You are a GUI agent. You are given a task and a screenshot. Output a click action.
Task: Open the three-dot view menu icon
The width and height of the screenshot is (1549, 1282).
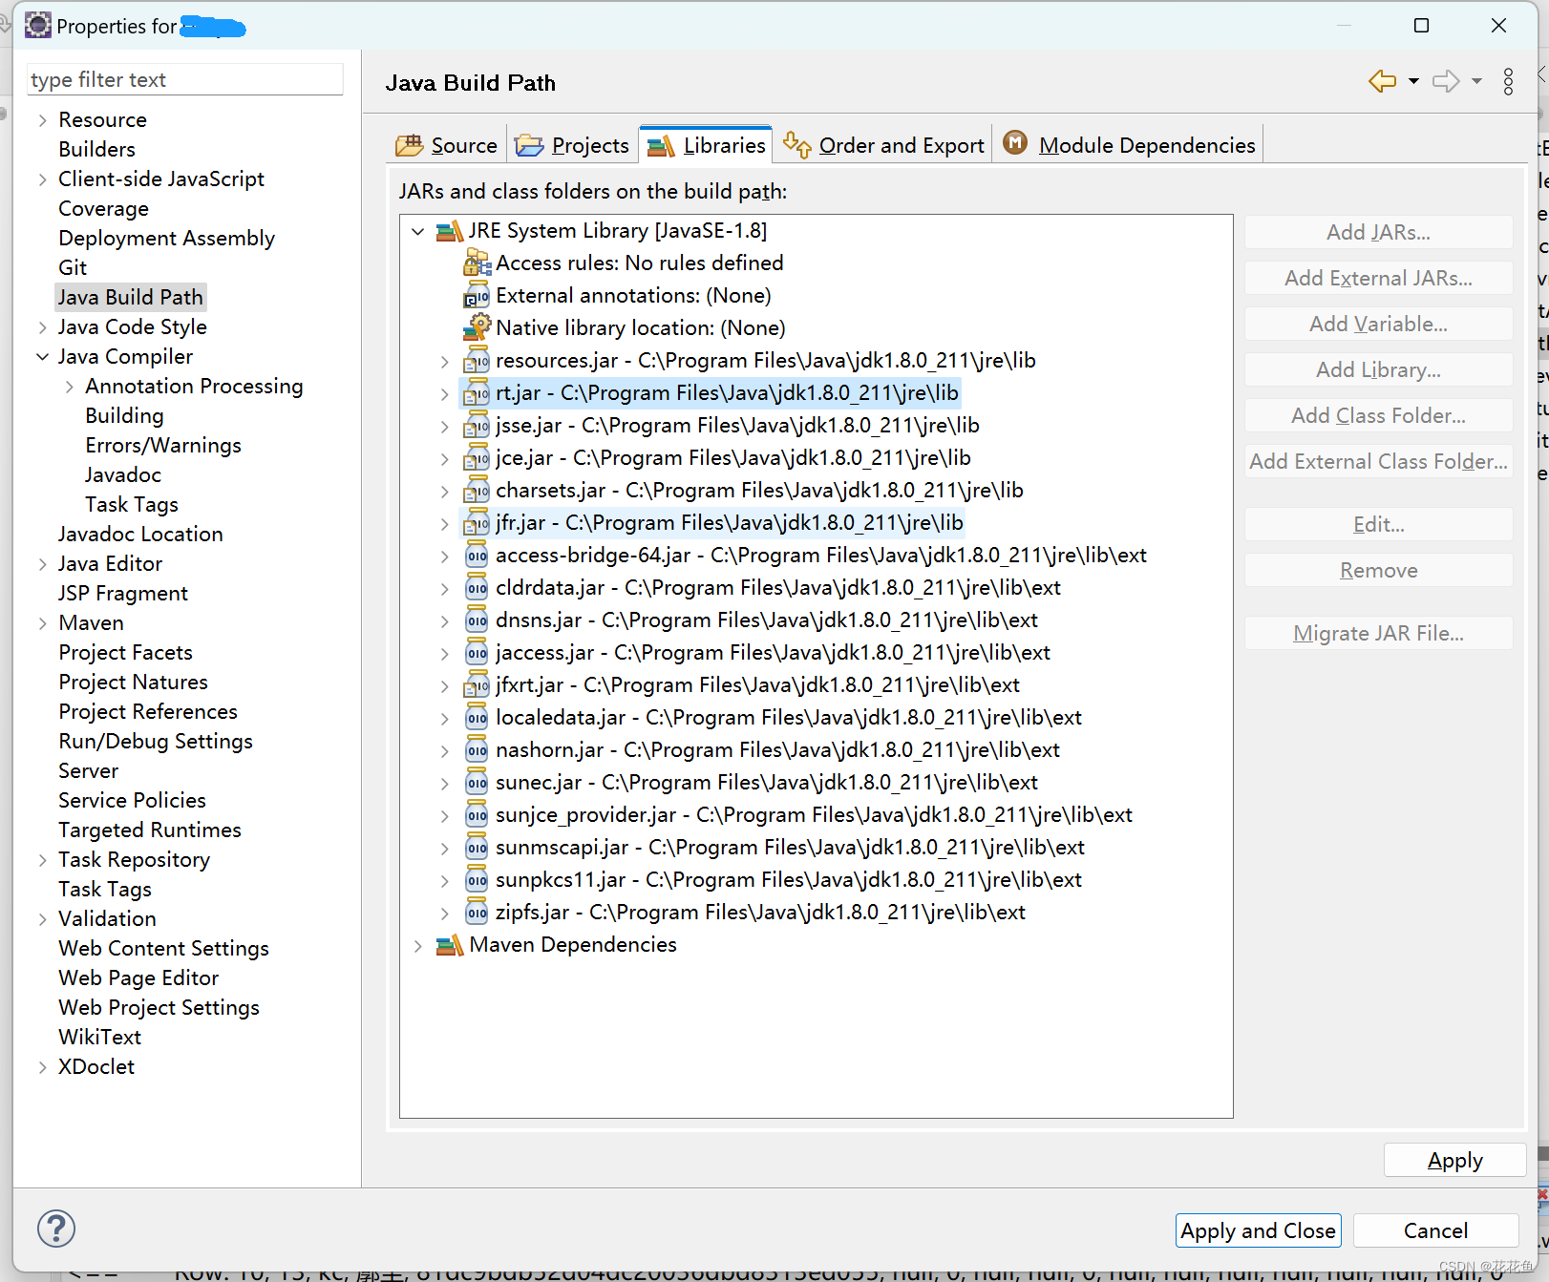(1508, 82)
